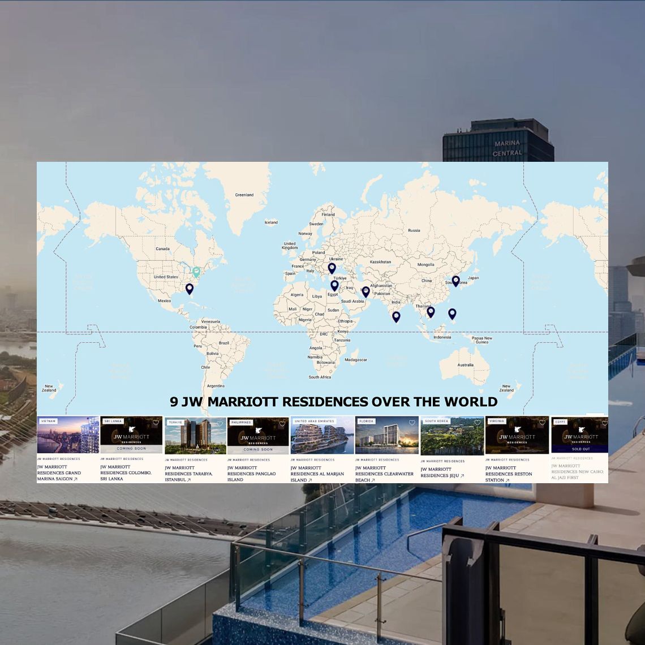Click the Vietnam map pin near Thailand
Viewport: 645px width, 645px height.
[x=431, y=312]
